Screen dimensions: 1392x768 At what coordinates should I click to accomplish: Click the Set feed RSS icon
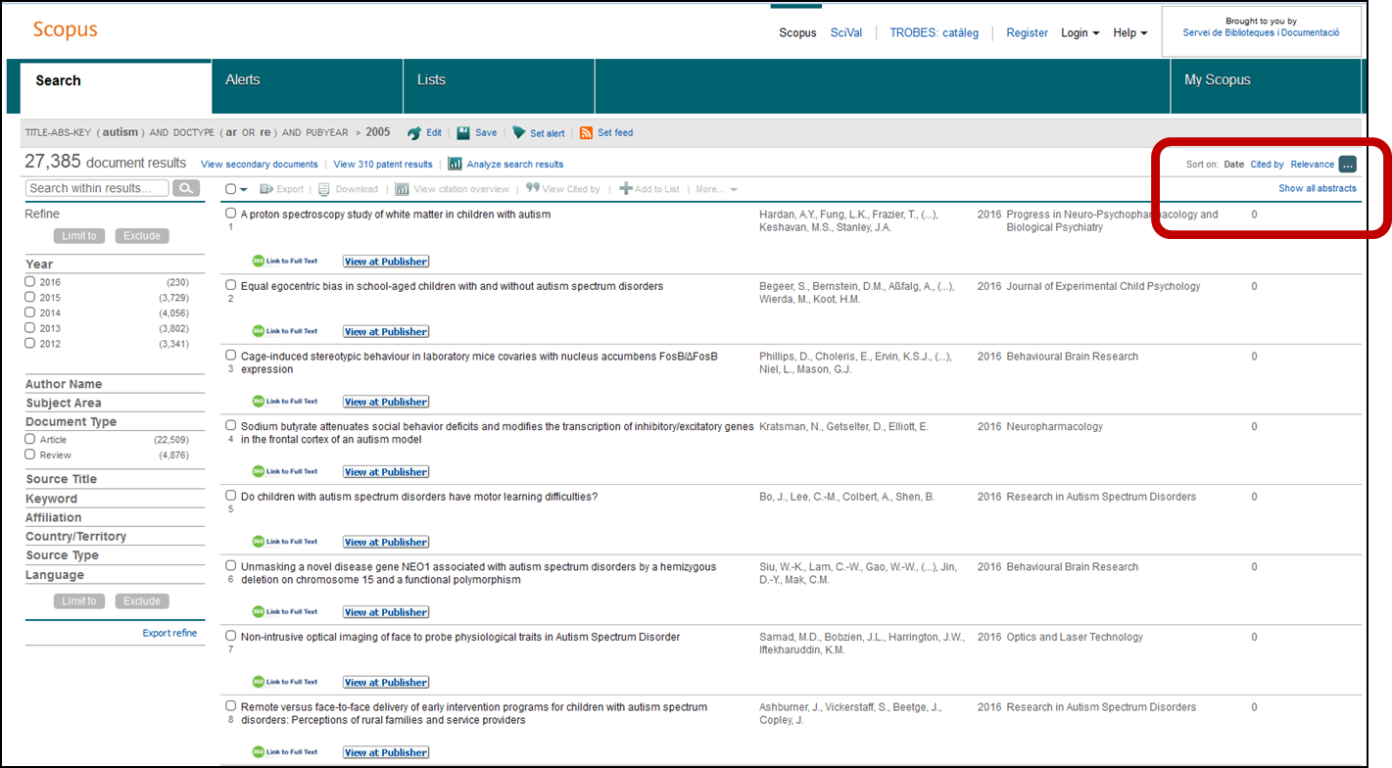point(586,133)
